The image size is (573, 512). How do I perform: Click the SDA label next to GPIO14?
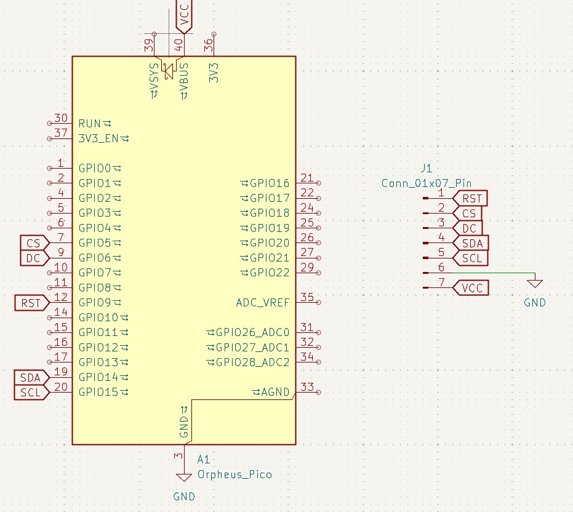(30, 377)
